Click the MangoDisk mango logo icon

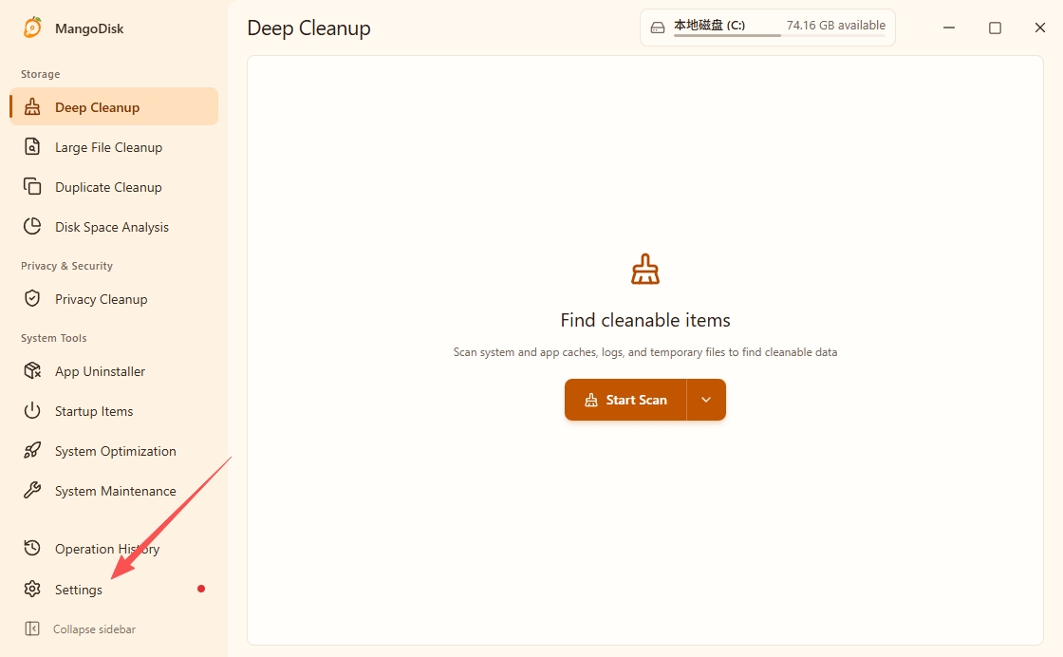point(32,28)
